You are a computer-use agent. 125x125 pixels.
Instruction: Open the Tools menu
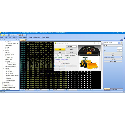pyautogui.click(x=43, y=38)
